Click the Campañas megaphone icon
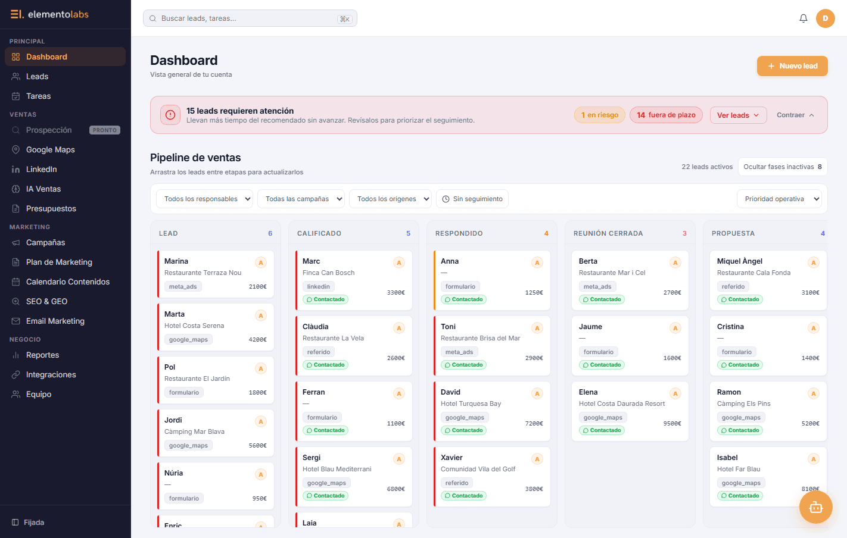The image size is (847, 538). (x=16, y=243)
